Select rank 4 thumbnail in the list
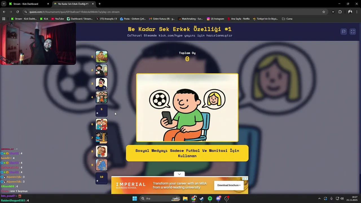 click(x=102, y=97)
